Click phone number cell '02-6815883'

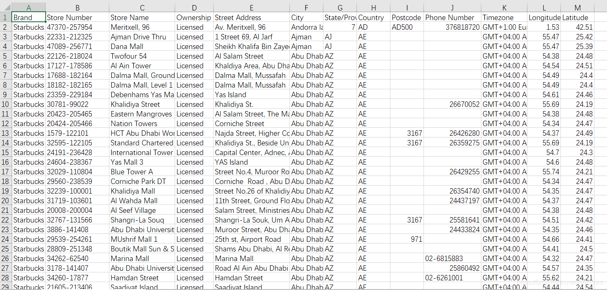coord(452,259)
